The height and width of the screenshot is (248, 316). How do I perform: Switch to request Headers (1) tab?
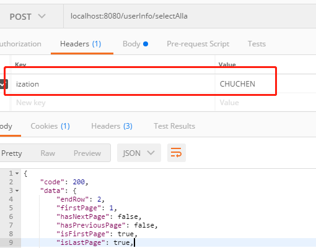pyautogui.click(x=81, y=44)
